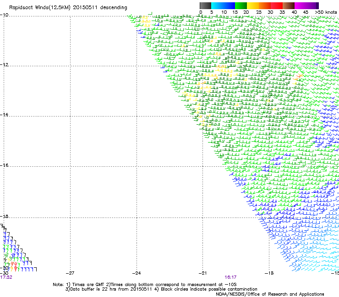Click the note line '3)Data buffer is 22 hrs'
The height and width of the screenshot is (297, 339).
(161, 289)
